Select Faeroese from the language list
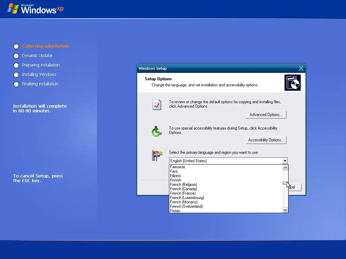346x259 pixels. pos(226,167)
